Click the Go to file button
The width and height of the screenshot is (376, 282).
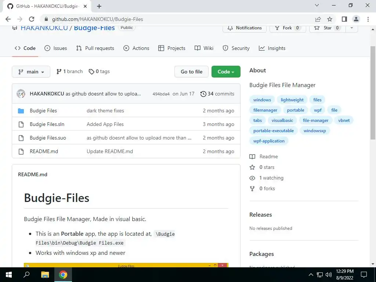191,72
